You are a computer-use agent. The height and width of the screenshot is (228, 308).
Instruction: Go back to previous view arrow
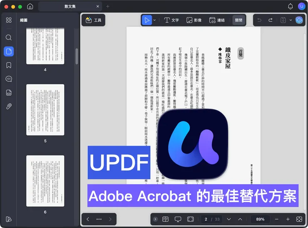pyautogui.click(x=88, y=219)
